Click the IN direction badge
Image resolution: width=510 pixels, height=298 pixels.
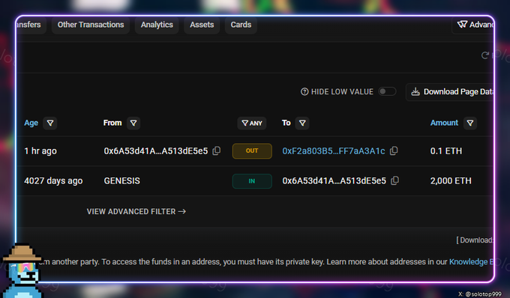coord(252,181)
